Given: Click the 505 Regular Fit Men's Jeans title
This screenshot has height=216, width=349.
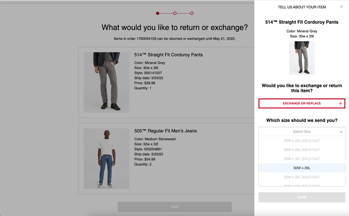Looking at the screenshot, I should coord(165,131).
